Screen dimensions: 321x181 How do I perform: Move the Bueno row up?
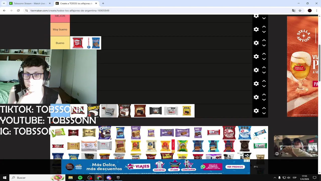[264, 40]
